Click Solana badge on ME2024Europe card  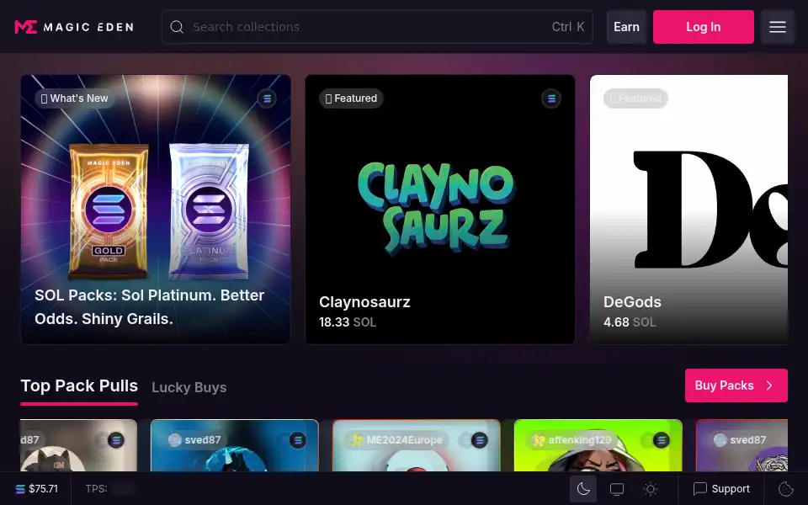pos(479,440)
